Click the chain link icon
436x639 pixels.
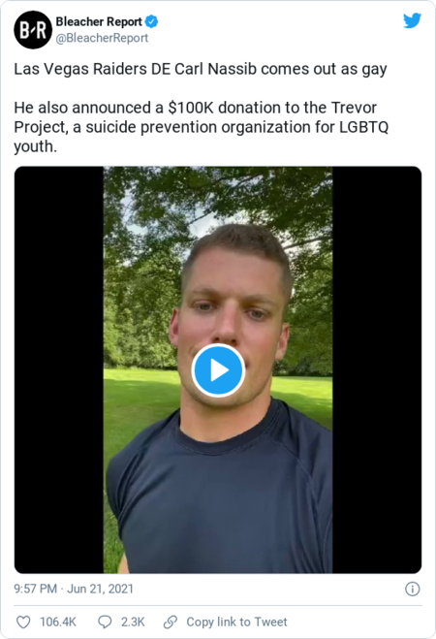point(171,622)
